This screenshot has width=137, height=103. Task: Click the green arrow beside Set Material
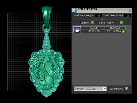click(126, 89)
